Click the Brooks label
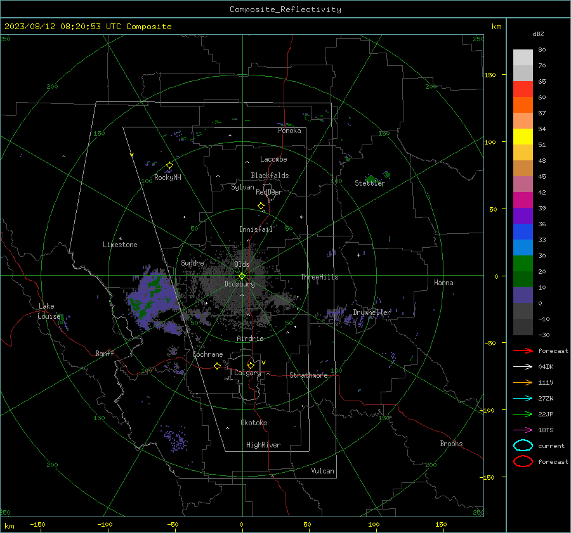Viewport: 571px width, 533px height. click(x=451, y=444)
